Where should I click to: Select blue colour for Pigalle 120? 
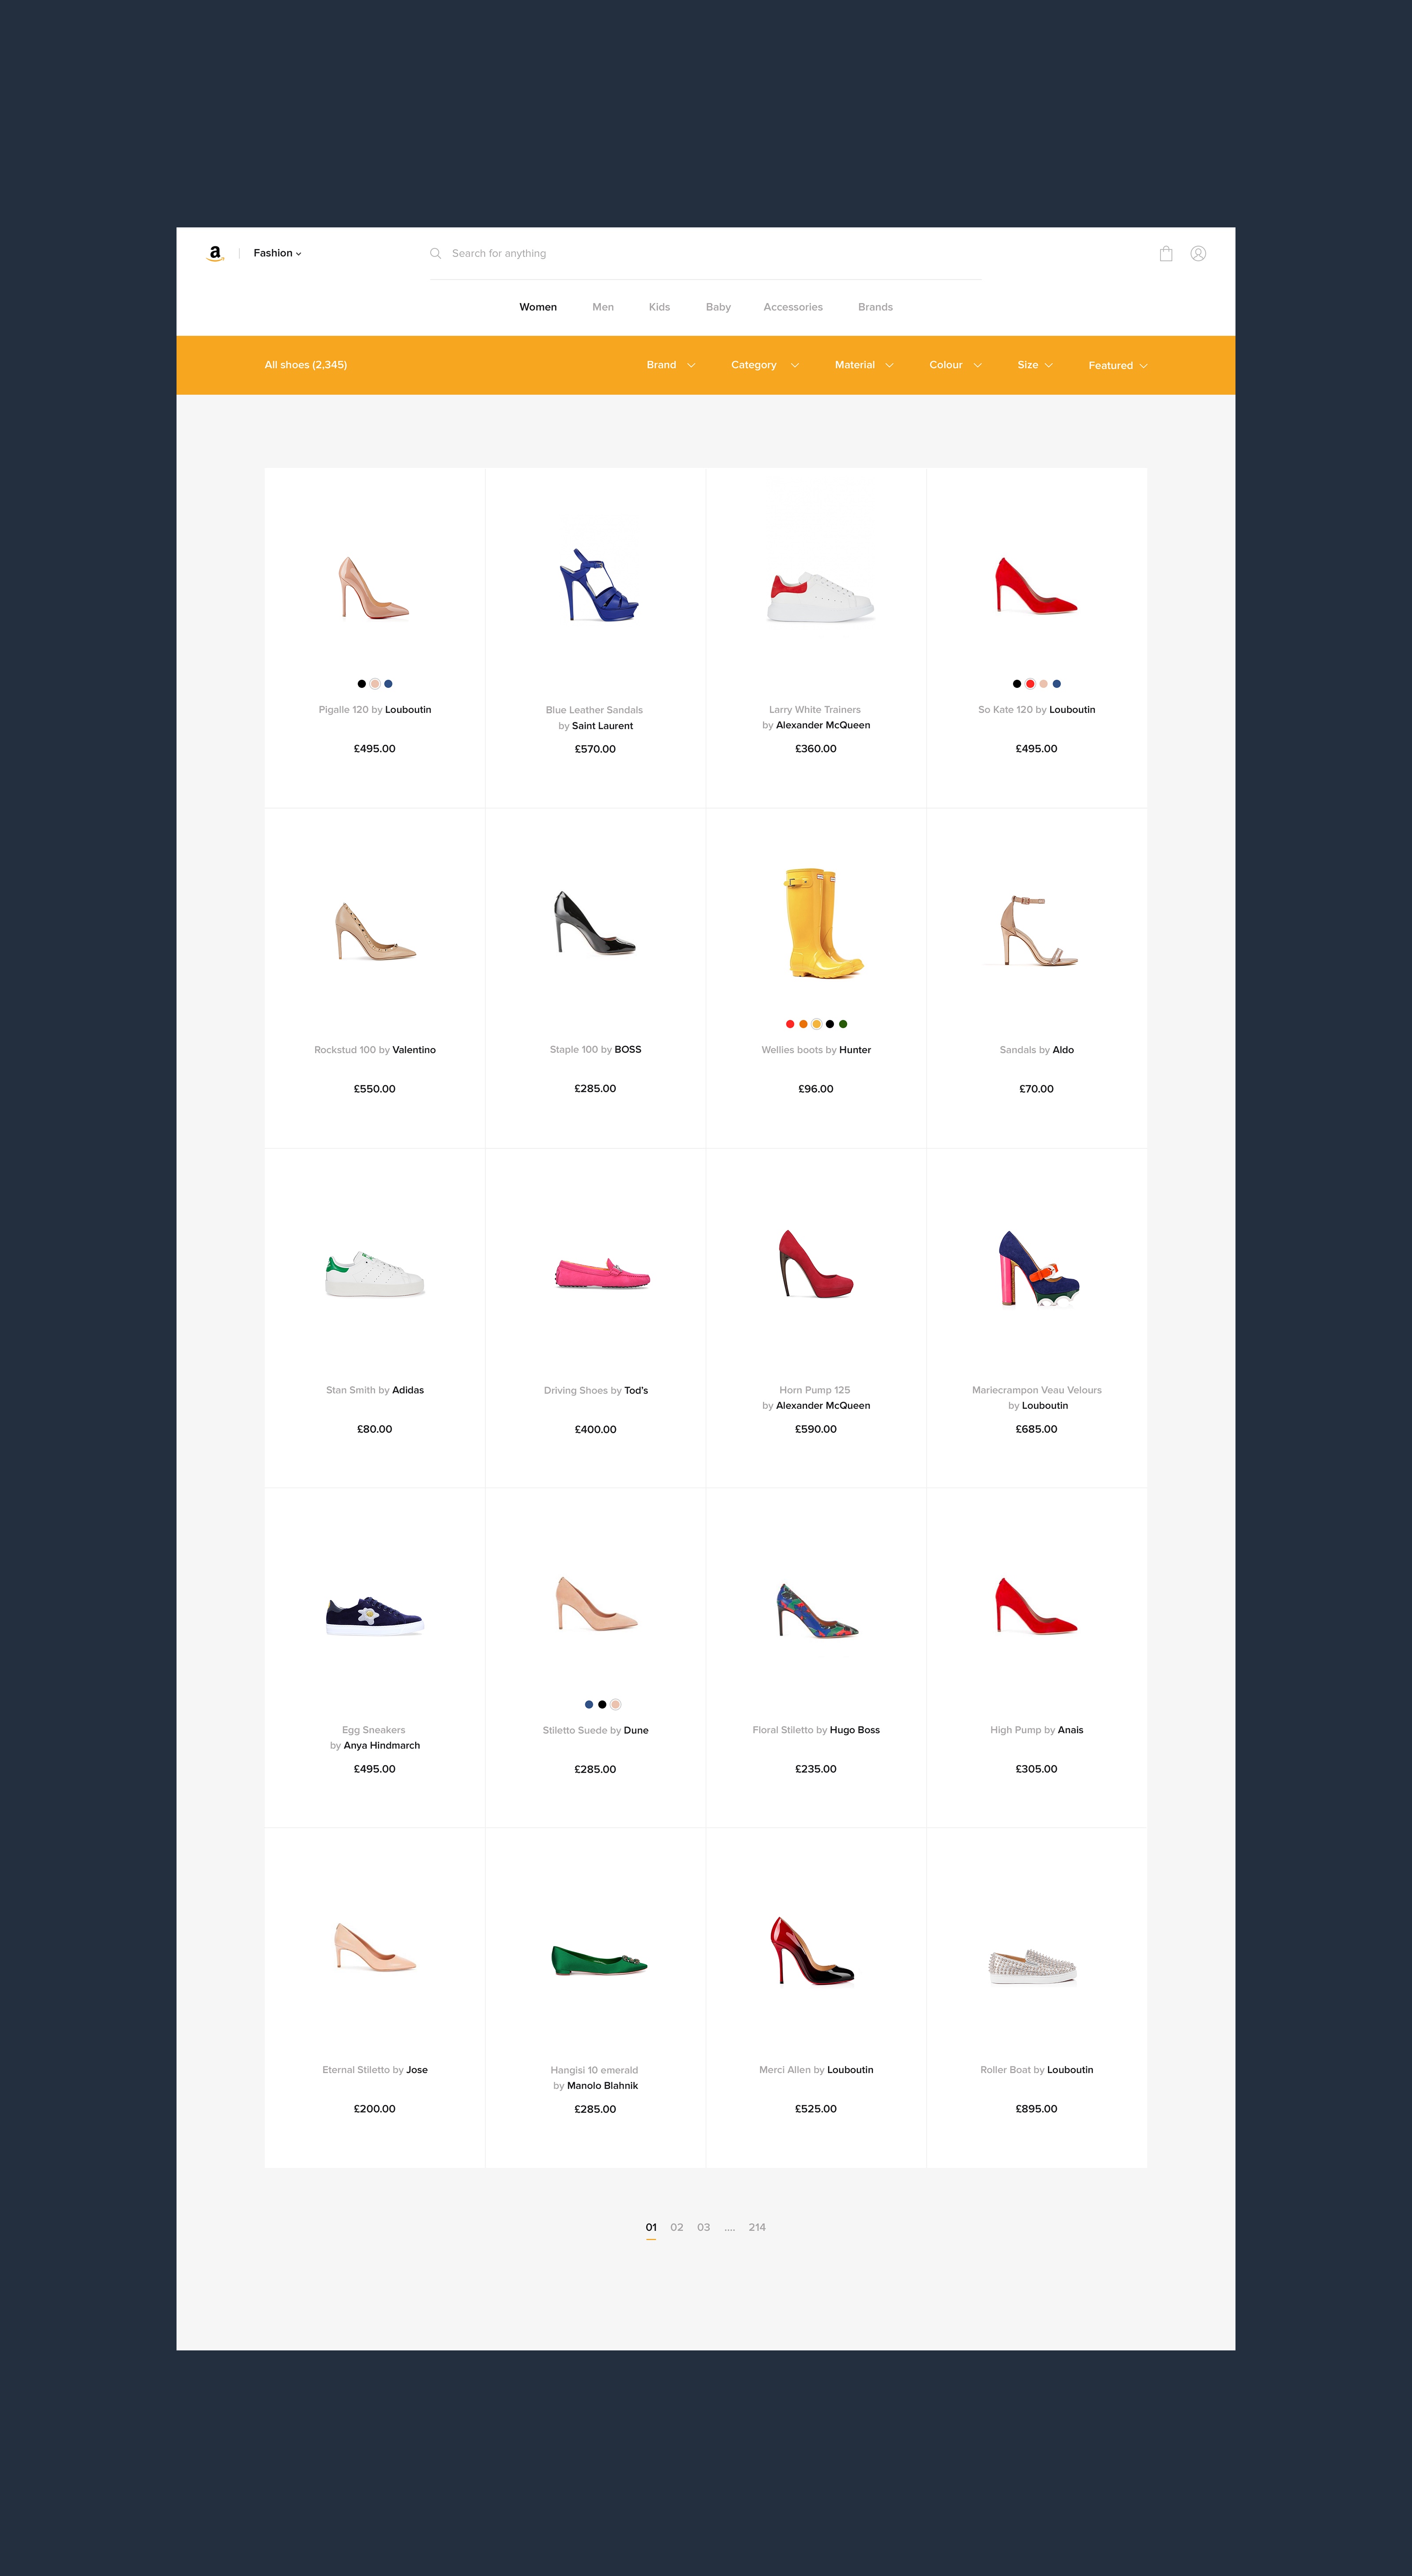[x=389, y=684]
